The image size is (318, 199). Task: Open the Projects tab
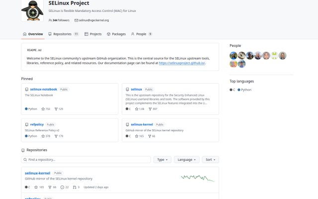coord(93,34)
